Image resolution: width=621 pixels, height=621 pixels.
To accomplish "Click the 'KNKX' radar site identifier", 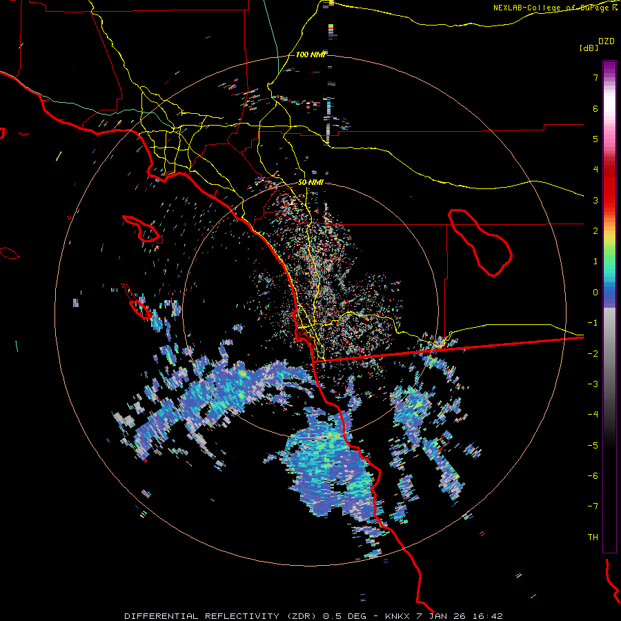I will (x=398, y=616).
